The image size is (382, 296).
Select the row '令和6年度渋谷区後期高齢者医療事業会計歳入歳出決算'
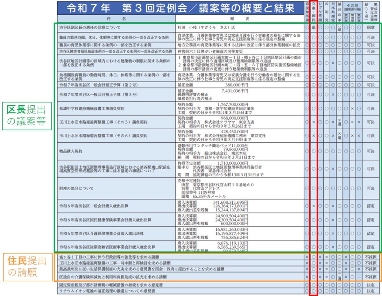coord(218,246)
